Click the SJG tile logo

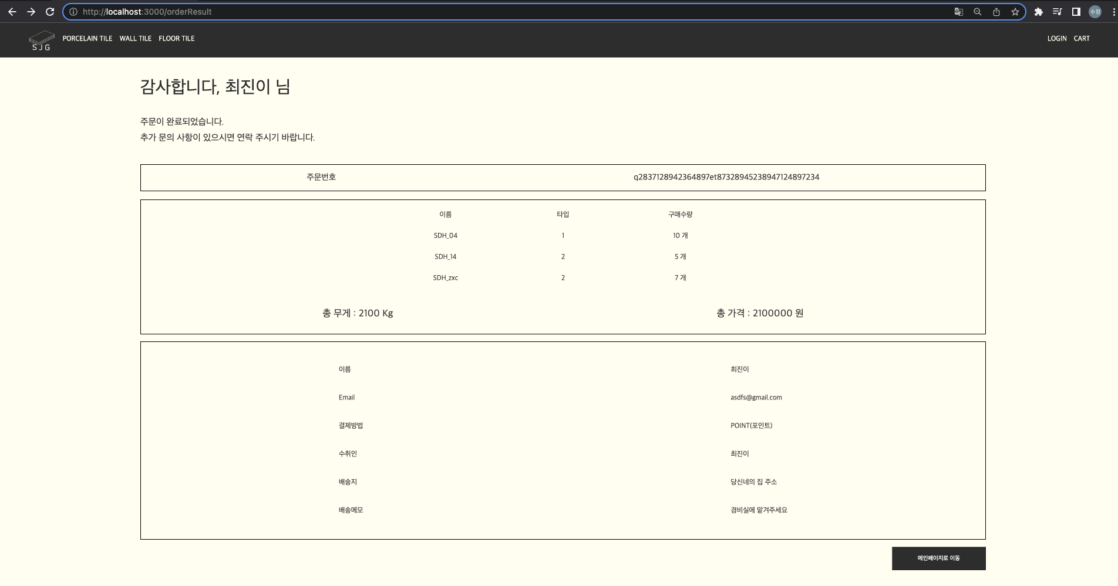(x=41, y=40)
